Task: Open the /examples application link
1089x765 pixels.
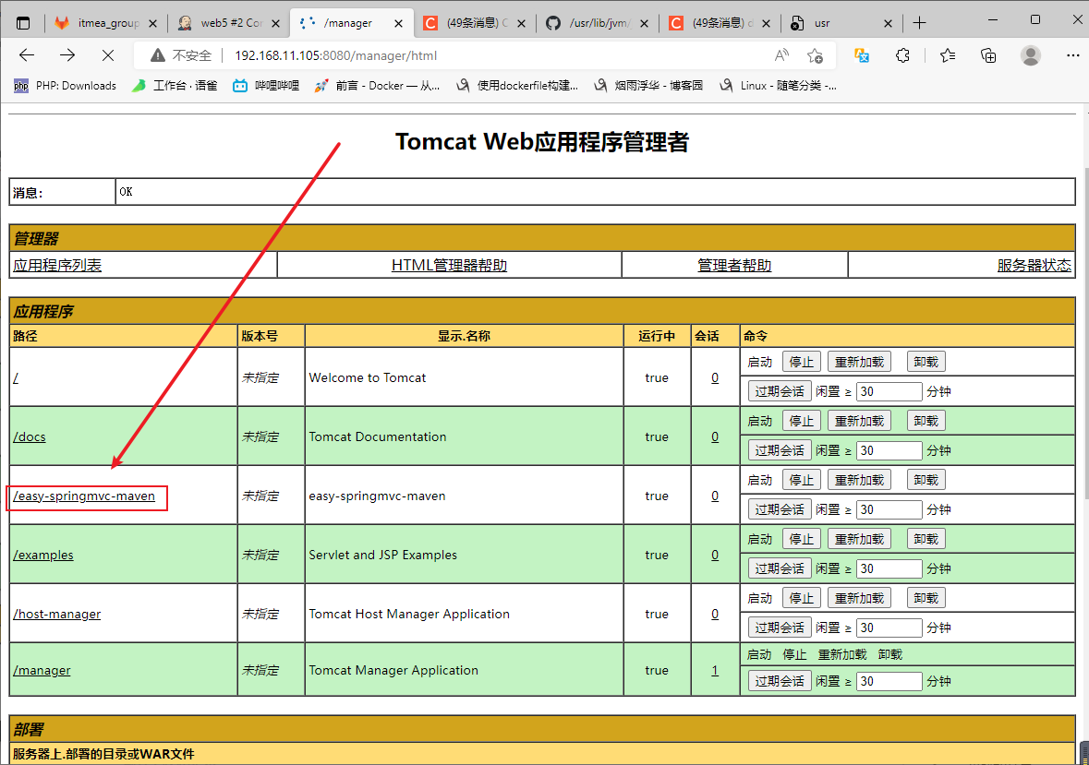Action: [x=43, y=555]
